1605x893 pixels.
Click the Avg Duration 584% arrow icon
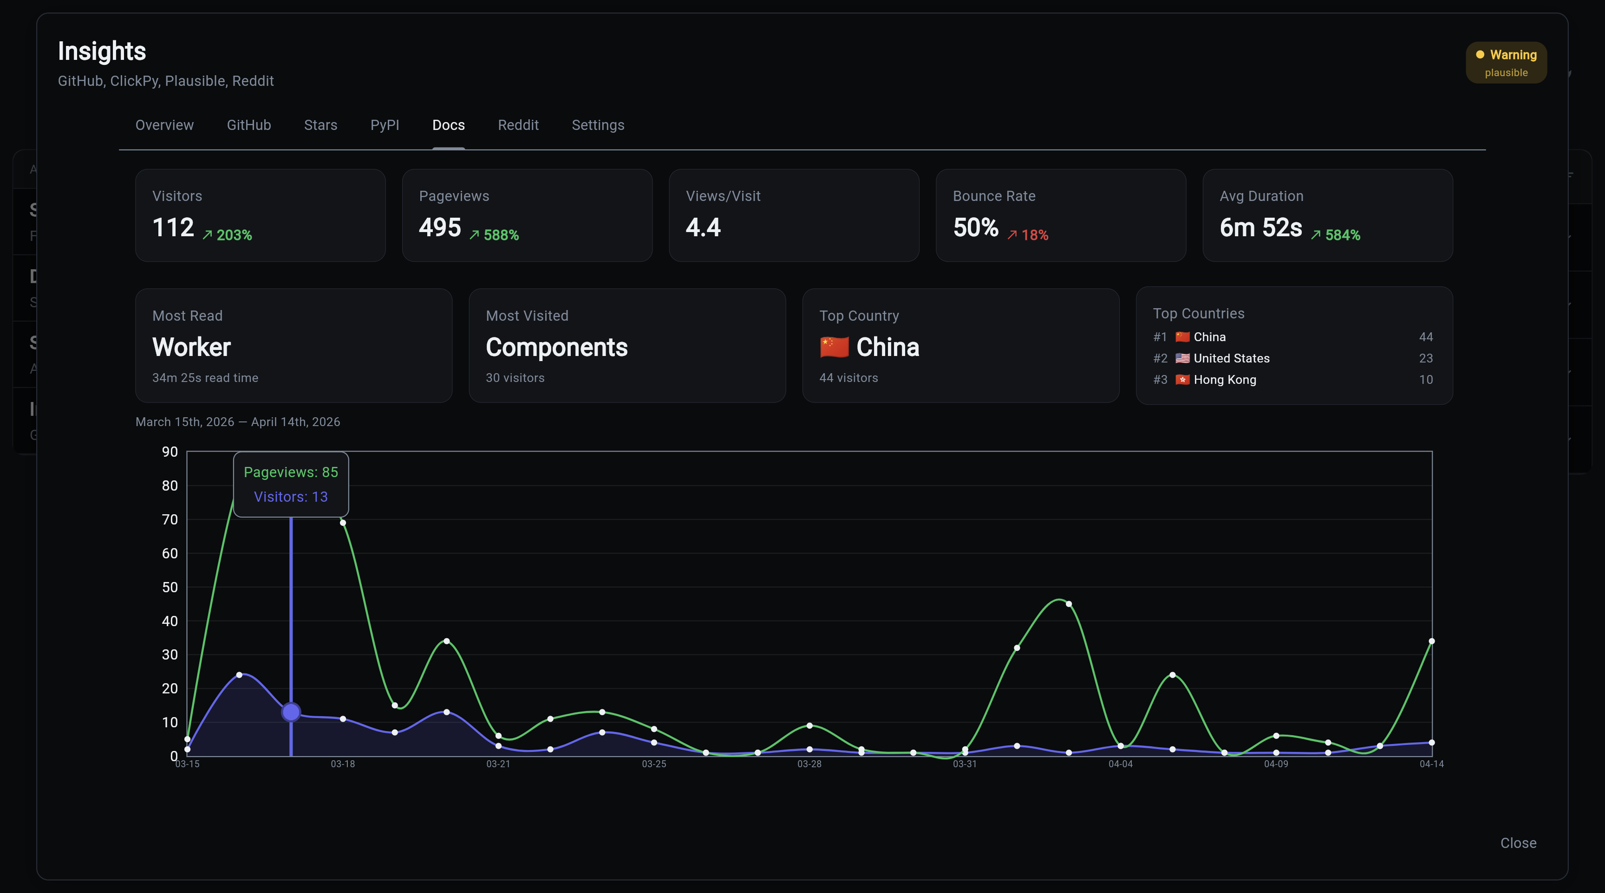coord(1315,235)
